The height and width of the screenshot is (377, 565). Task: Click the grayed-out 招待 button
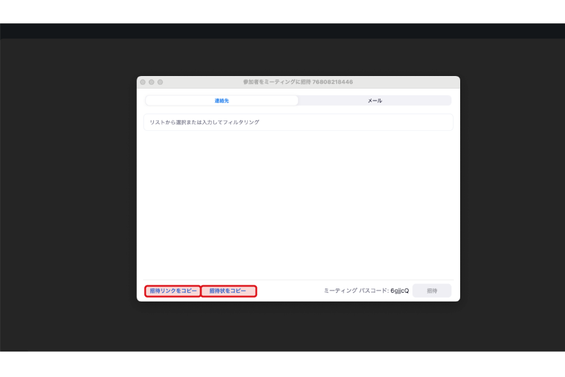[x=432, y=291]
